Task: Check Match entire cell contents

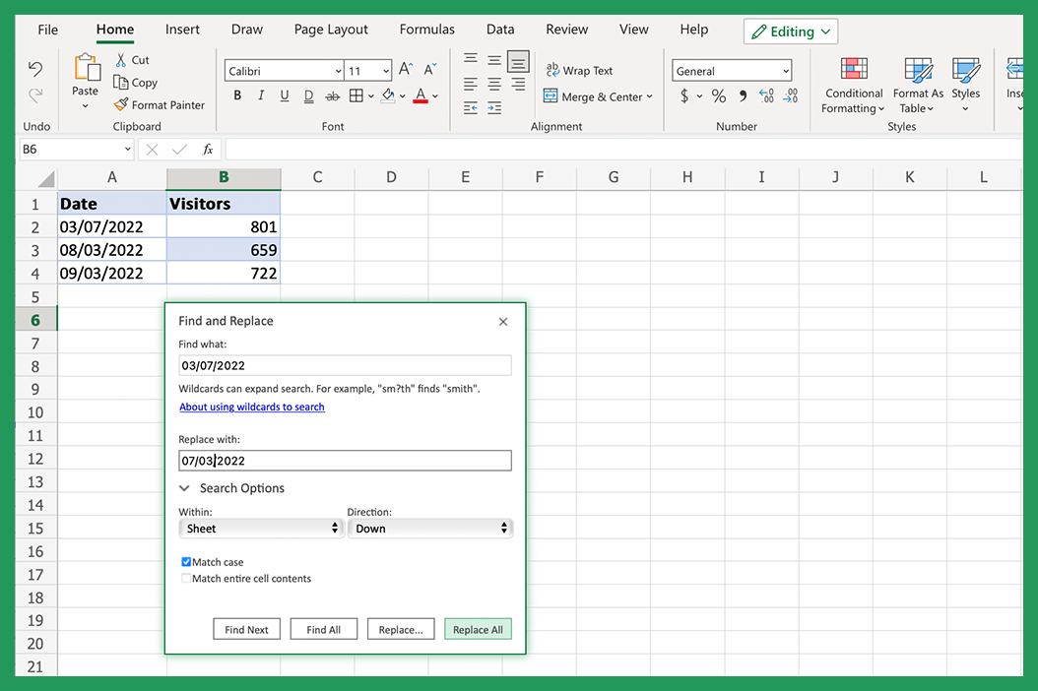Action: tap(186, 578)
